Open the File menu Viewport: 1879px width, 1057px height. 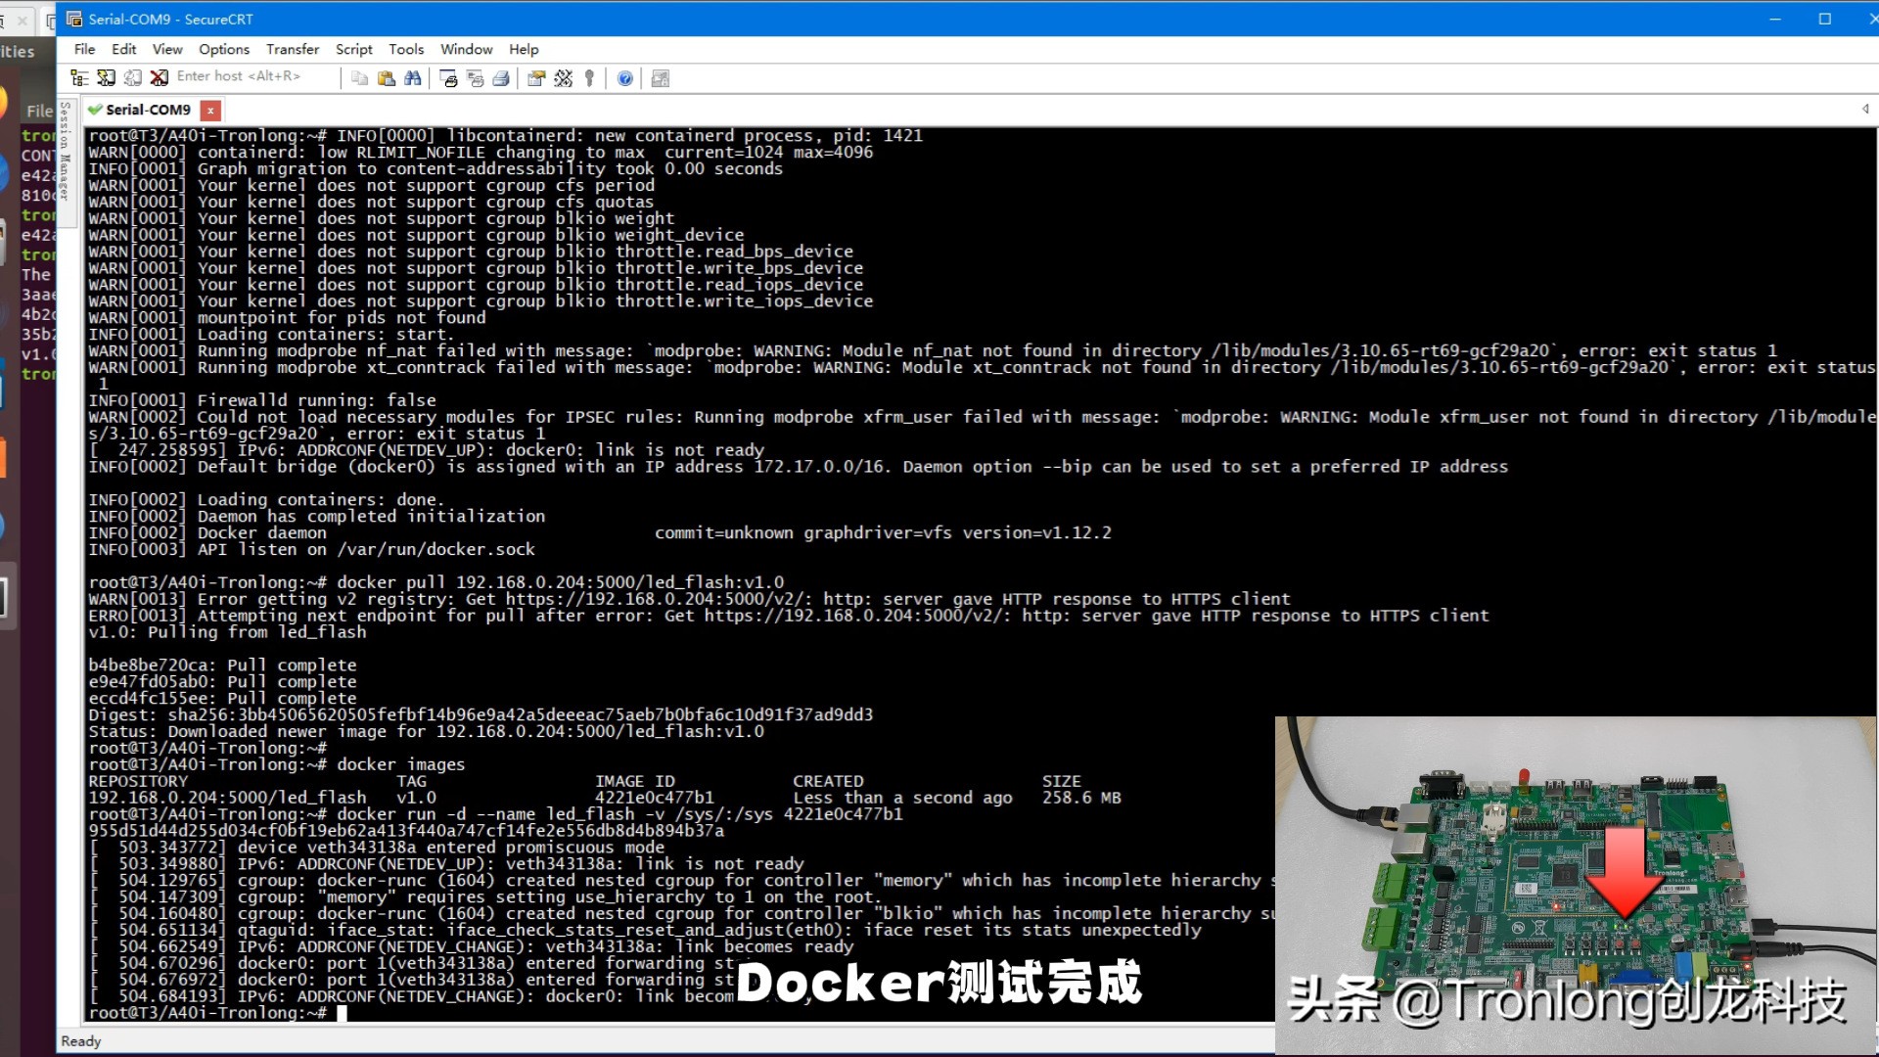pyautogui.click(x=84, y=49)
